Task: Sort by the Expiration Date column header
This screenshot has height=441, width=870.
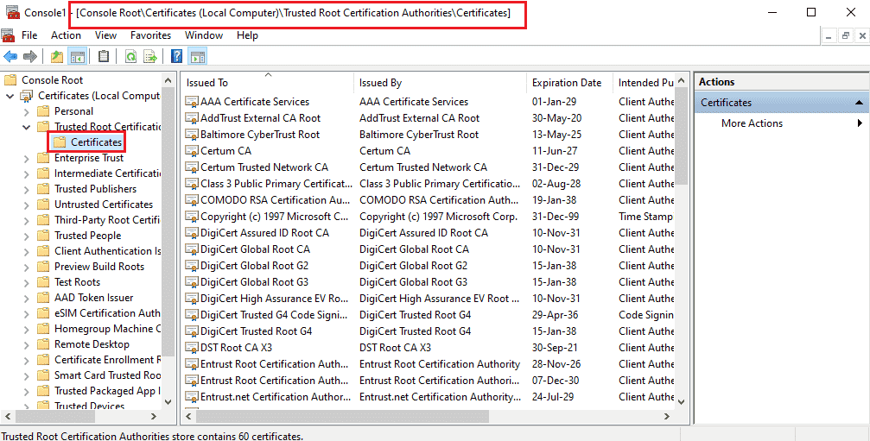Action: coord(570,83)
